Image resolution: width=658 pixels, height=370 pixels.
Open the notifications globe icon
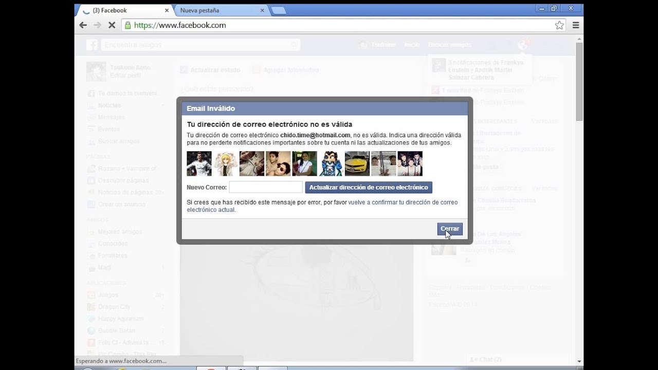(523, 45)
